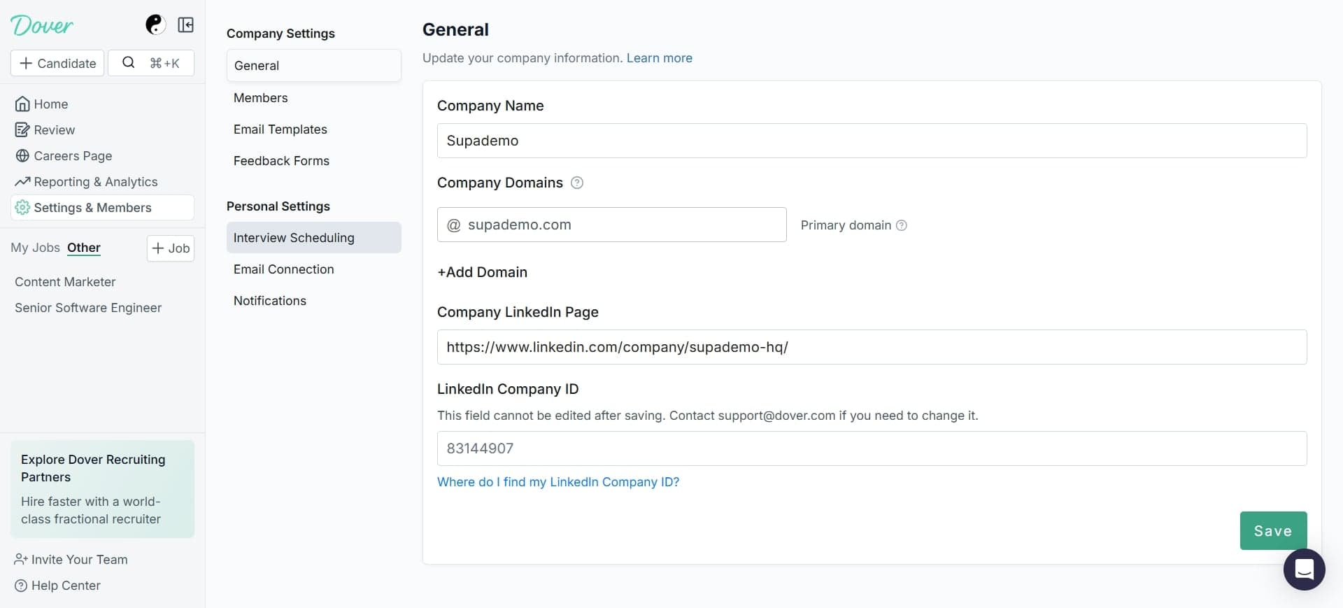
Task: Click the ⌘+K search box
Action: pyautogui.click(x=151, y=63)
